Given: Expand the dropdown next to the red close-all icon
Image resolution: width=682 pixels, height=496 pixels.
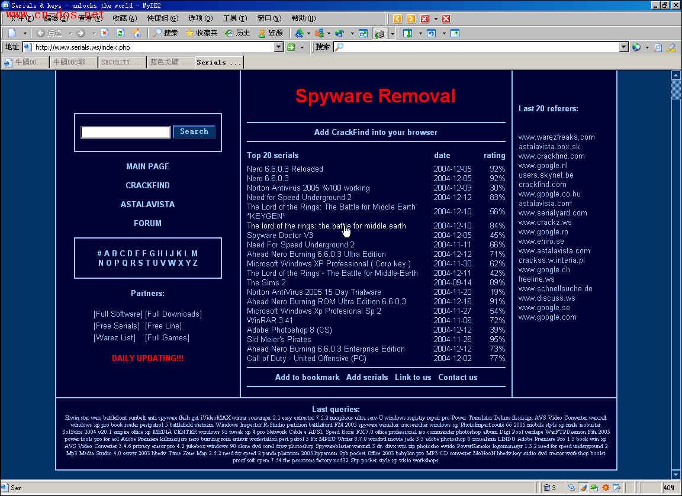Looking at the screenshot, I should (436, 19).
